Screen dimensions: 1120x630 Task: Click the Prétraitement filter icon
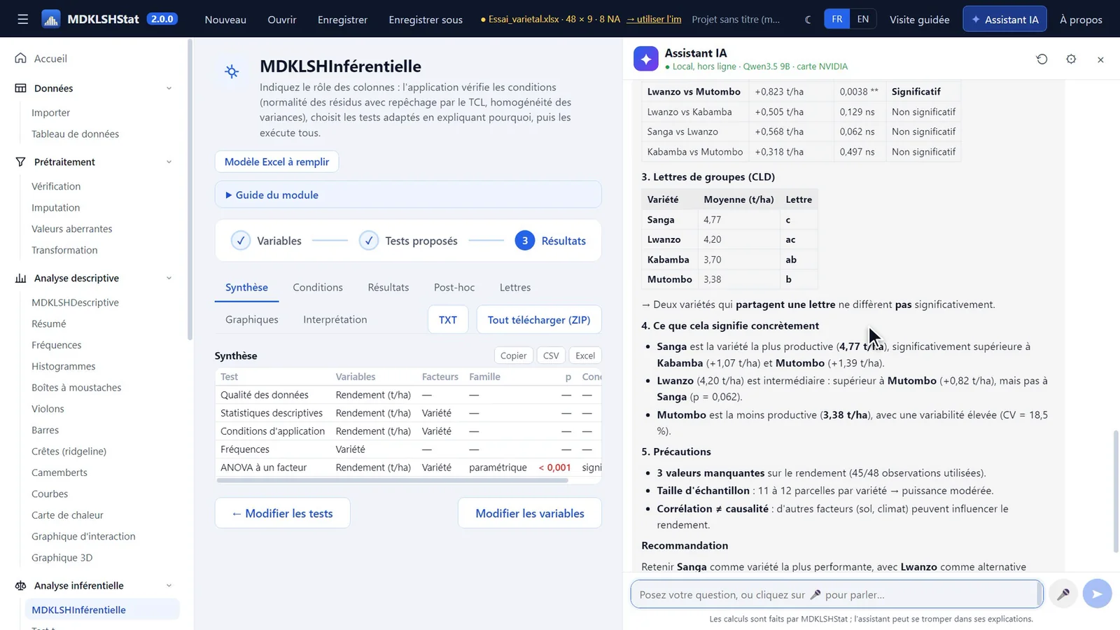click(x=21, y=162)
